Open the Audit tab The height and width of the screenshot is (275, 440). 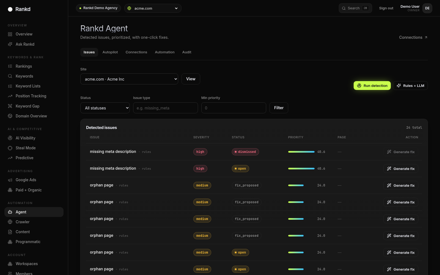coord(187,52)
